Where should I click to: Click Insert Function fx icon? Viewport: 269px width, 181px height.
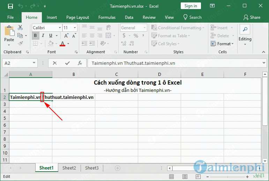[x=80, y=63]
